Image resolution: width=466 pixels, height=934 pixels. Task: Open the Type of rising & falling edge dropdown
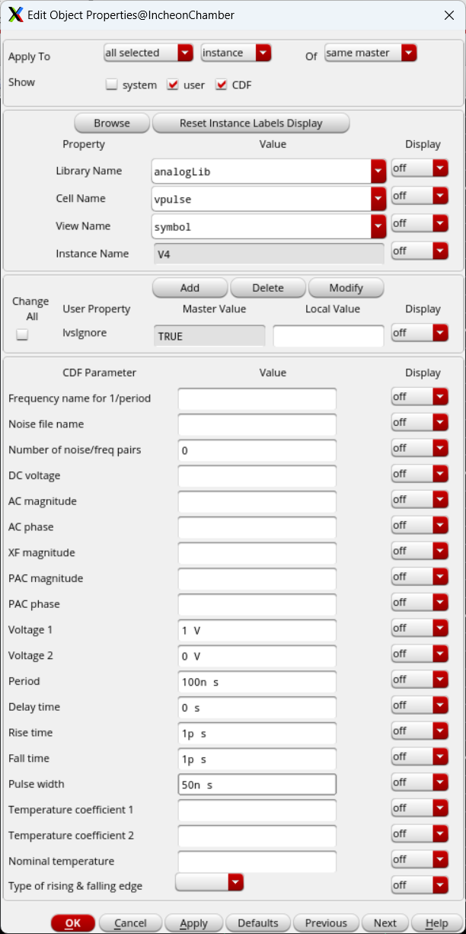[209, 882]
